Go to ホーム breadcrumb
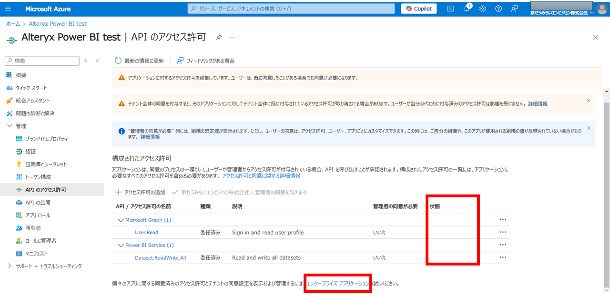This screenshot has width=610, height=296. coord(13,23)
